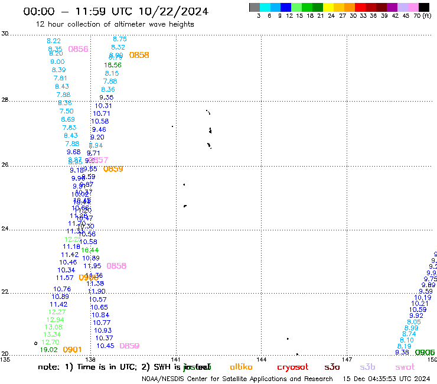
Task: Select the cyan swatch in the wave-height legend
Action: [265, 7]
